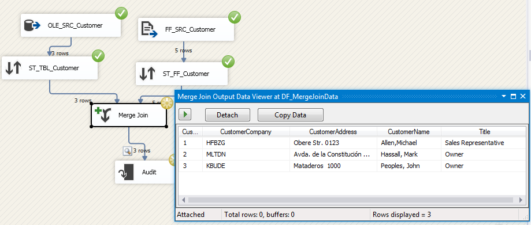Click the customer ID 3 cell

191,166
